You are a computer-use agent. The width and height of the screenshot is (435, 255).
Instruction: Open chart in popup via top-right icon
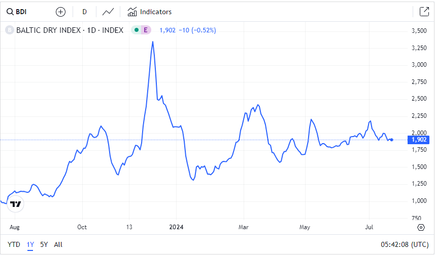[424, 12]
